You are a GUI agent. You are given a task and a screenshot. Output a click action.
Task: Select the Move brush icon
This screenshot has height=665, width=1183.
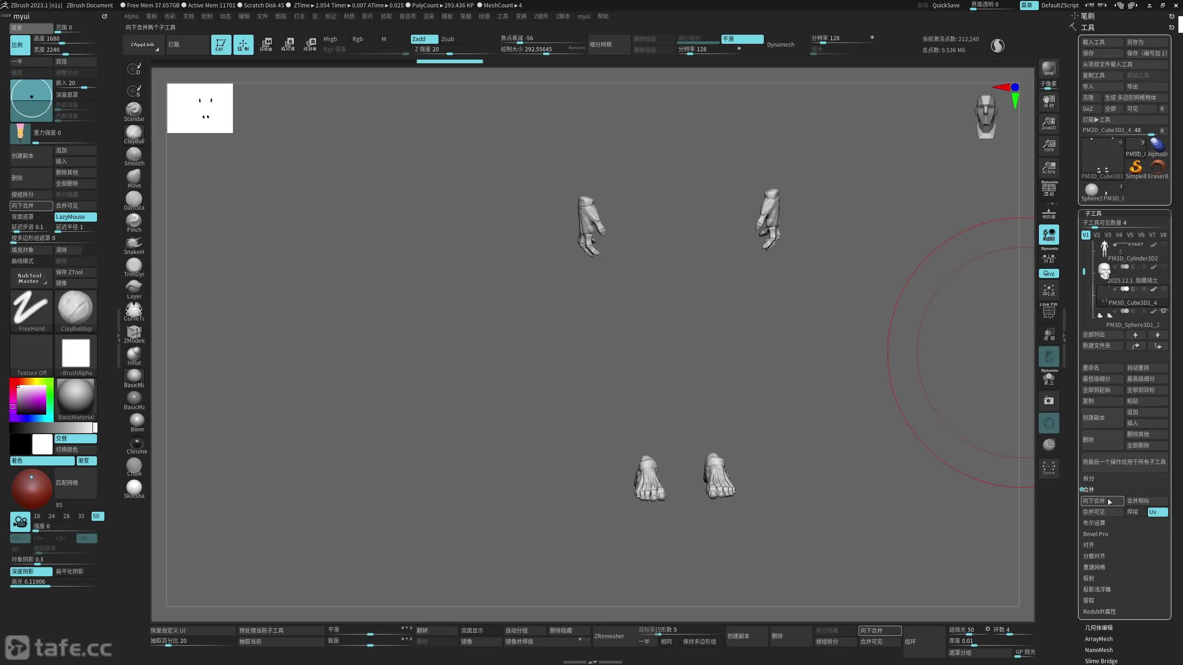[134, 178]
